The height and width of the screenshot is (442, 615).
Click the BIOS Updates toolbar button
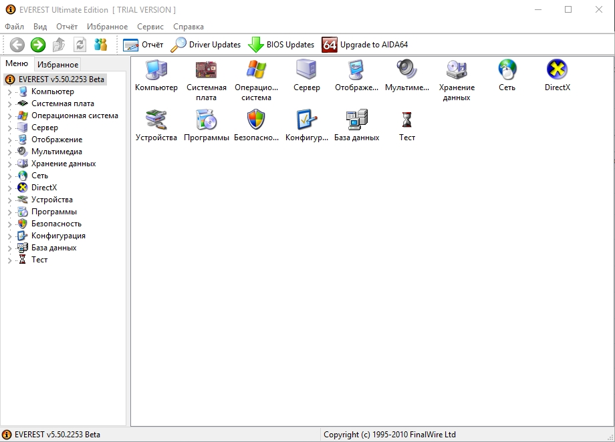pyautogui.click(x=281, y=45)
